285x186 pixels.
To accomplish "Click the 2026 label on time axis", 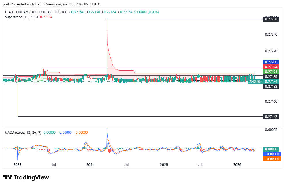I will [237, 165].
